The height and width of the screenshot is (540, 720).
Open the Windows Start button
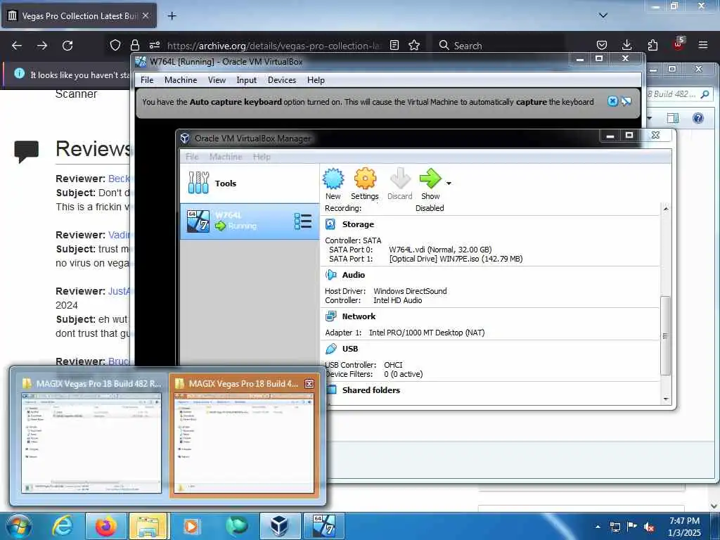[x=18, y=527]
